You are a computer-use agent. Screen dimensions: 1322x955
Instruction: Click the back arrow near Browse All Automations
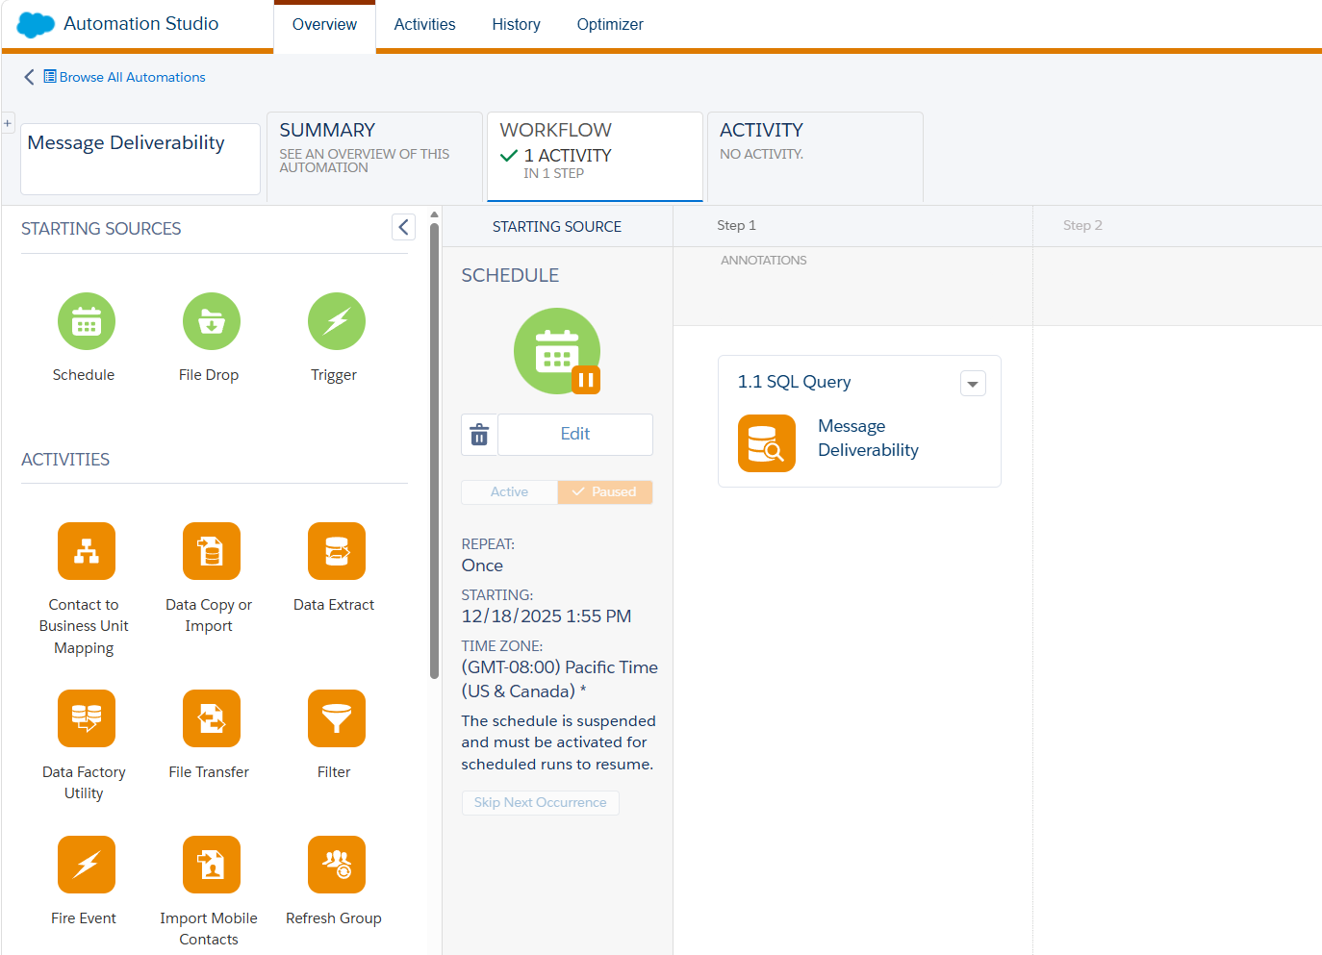[x=29, y=77]
